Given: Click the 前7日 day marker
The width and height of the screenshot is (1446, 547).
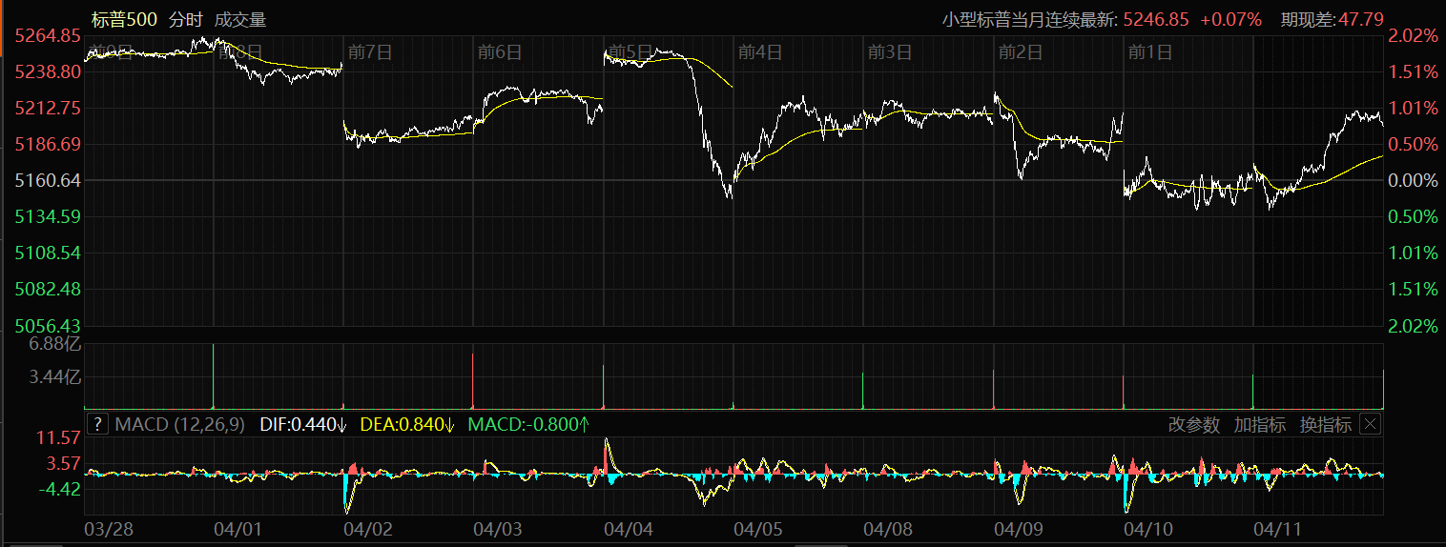Looking at the screenshot, I should [x=370, y=52].
